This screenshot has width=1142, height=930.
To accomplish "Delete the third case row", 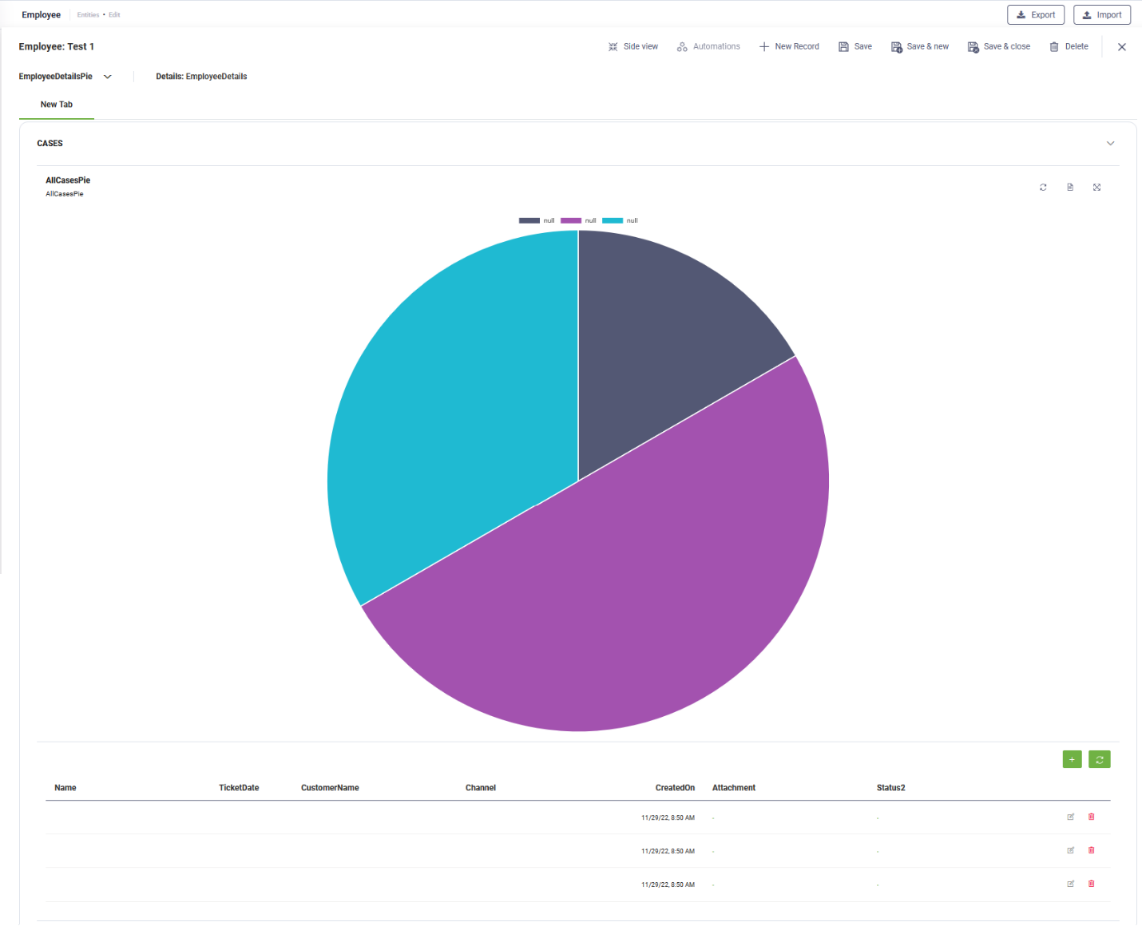I will pos(1091,884).
